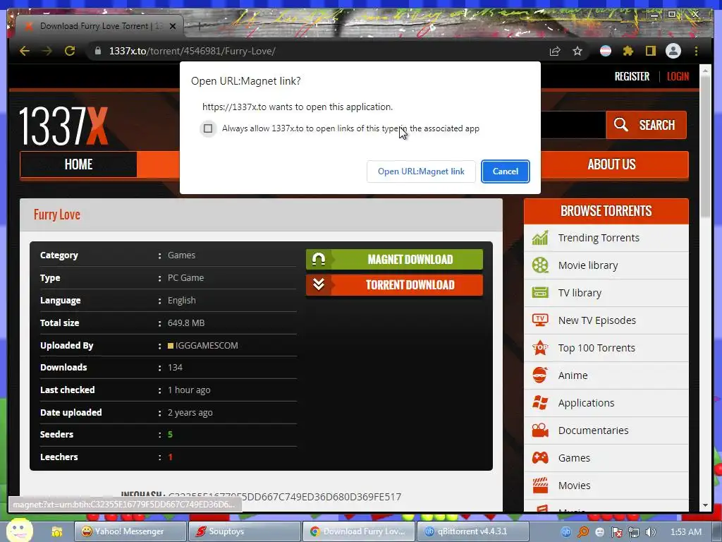Check Always allow 1337x.to to open links
This screenshot has width=722, height=542.
[208, 128]
